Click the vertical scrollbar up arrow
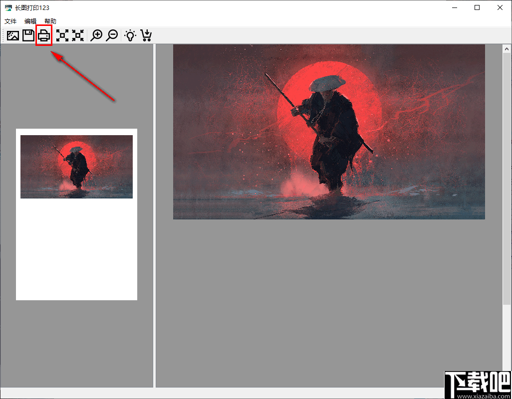512x399 pixels. coord(507,49)
